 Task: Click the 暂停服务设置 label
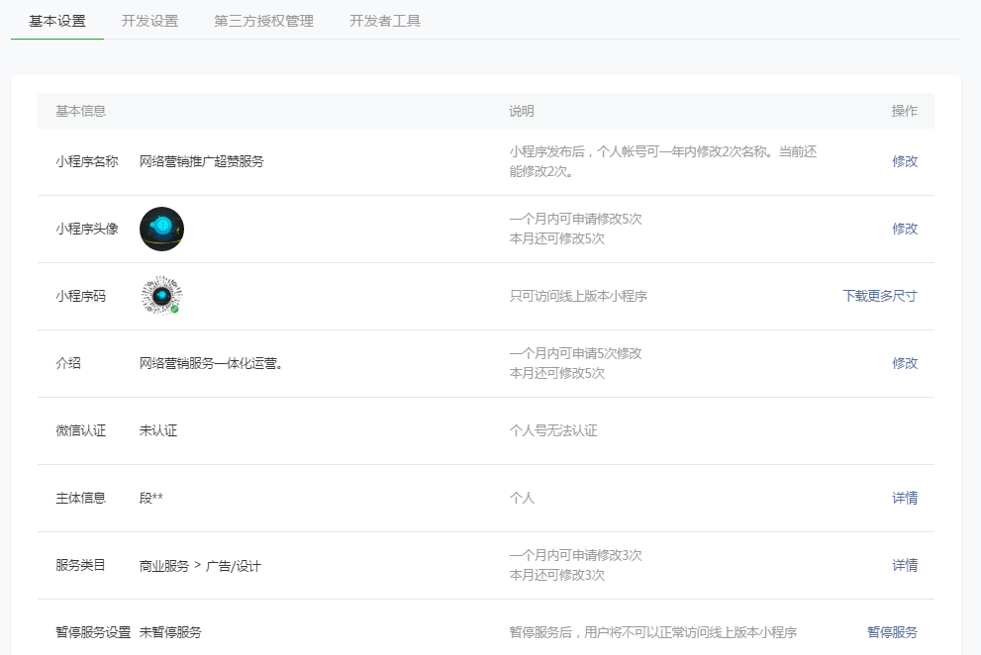click(x=93, y=632)
